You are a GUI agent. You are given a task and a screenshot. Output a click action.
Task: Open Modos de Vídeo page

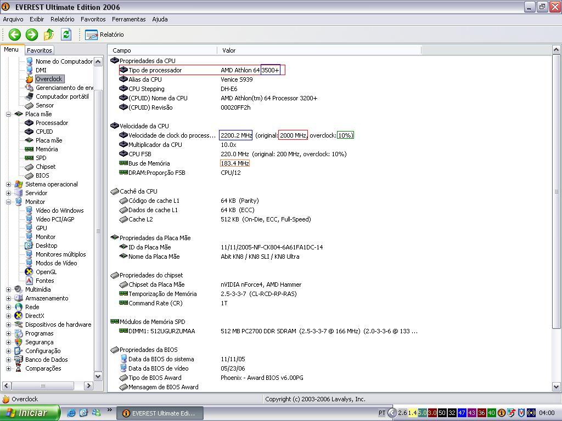[x=57, y=263]
